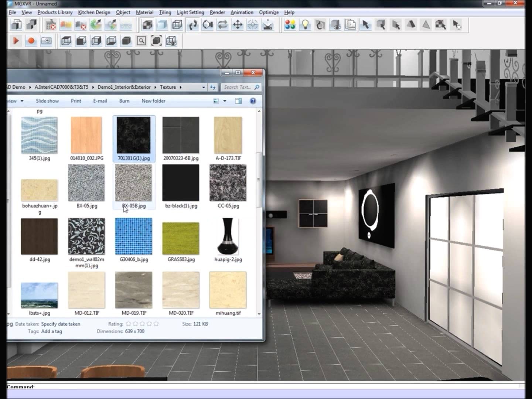Click the colored balls materials icon
Screen dimensions: 532x399
(290, 25)
